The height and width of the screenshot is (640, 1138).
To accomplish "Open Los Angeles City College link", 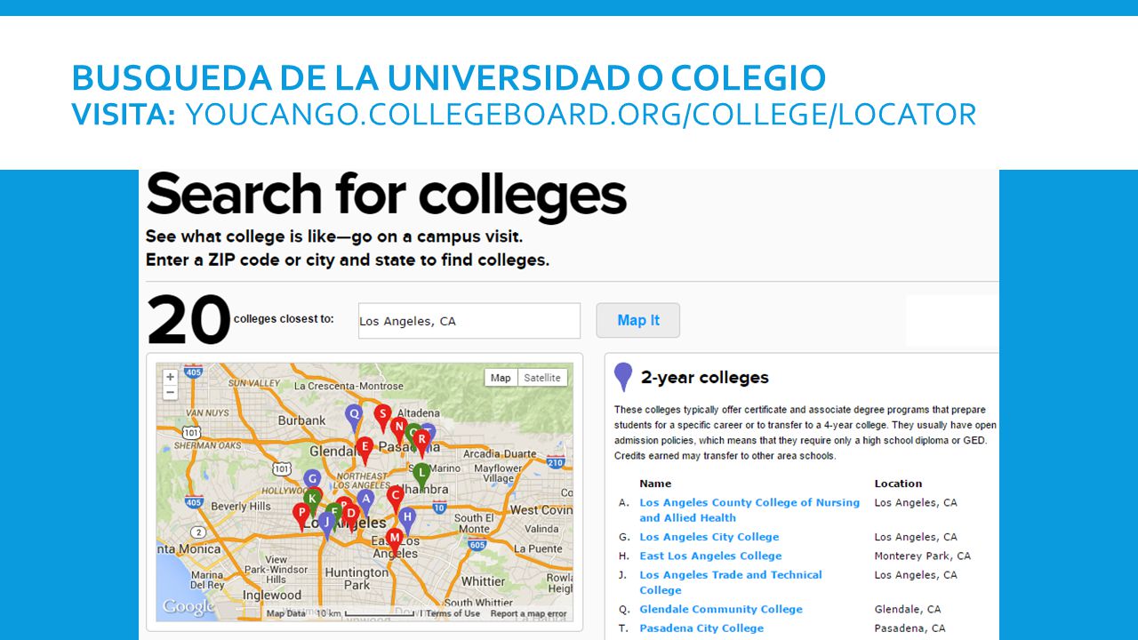I will (x=709, y=537).
